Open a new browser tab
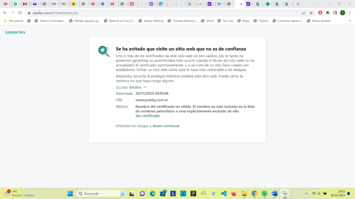Screen dimensions: 355x199 [x=298, y=4]
